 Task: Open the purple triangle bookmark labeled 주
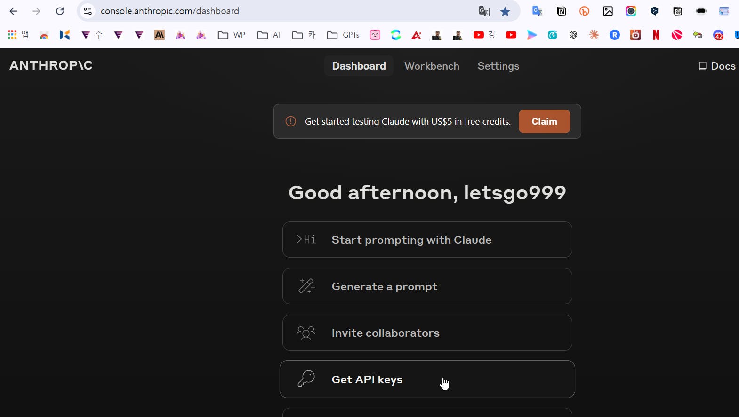(92, 35)
